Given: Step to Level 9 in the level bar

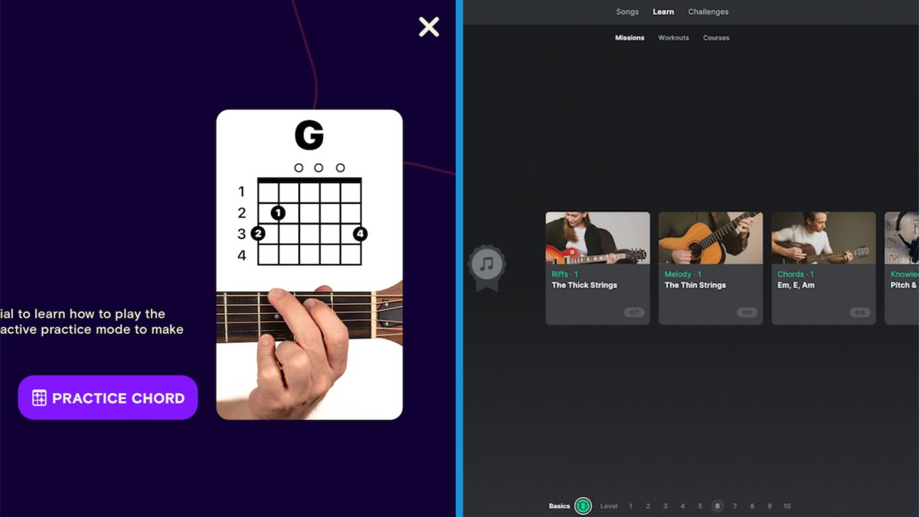Looking at the screenshot, I should click(769, 506).
